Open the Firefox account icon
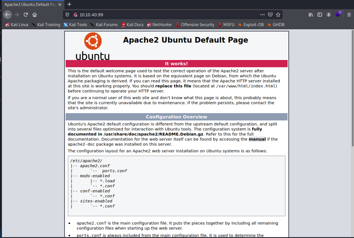354x238 pixels. click(x=329, y=15)
